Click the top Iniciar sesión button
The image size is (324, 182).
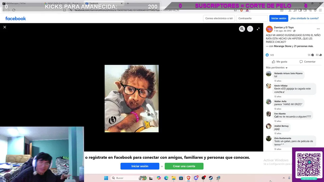(x=279, y=18)
